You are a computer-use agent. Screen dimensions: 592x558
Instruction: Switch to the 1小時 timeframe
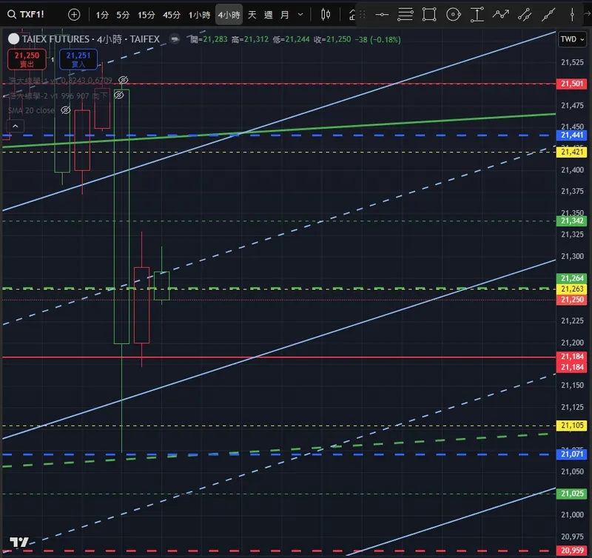(x=199, y=15)
